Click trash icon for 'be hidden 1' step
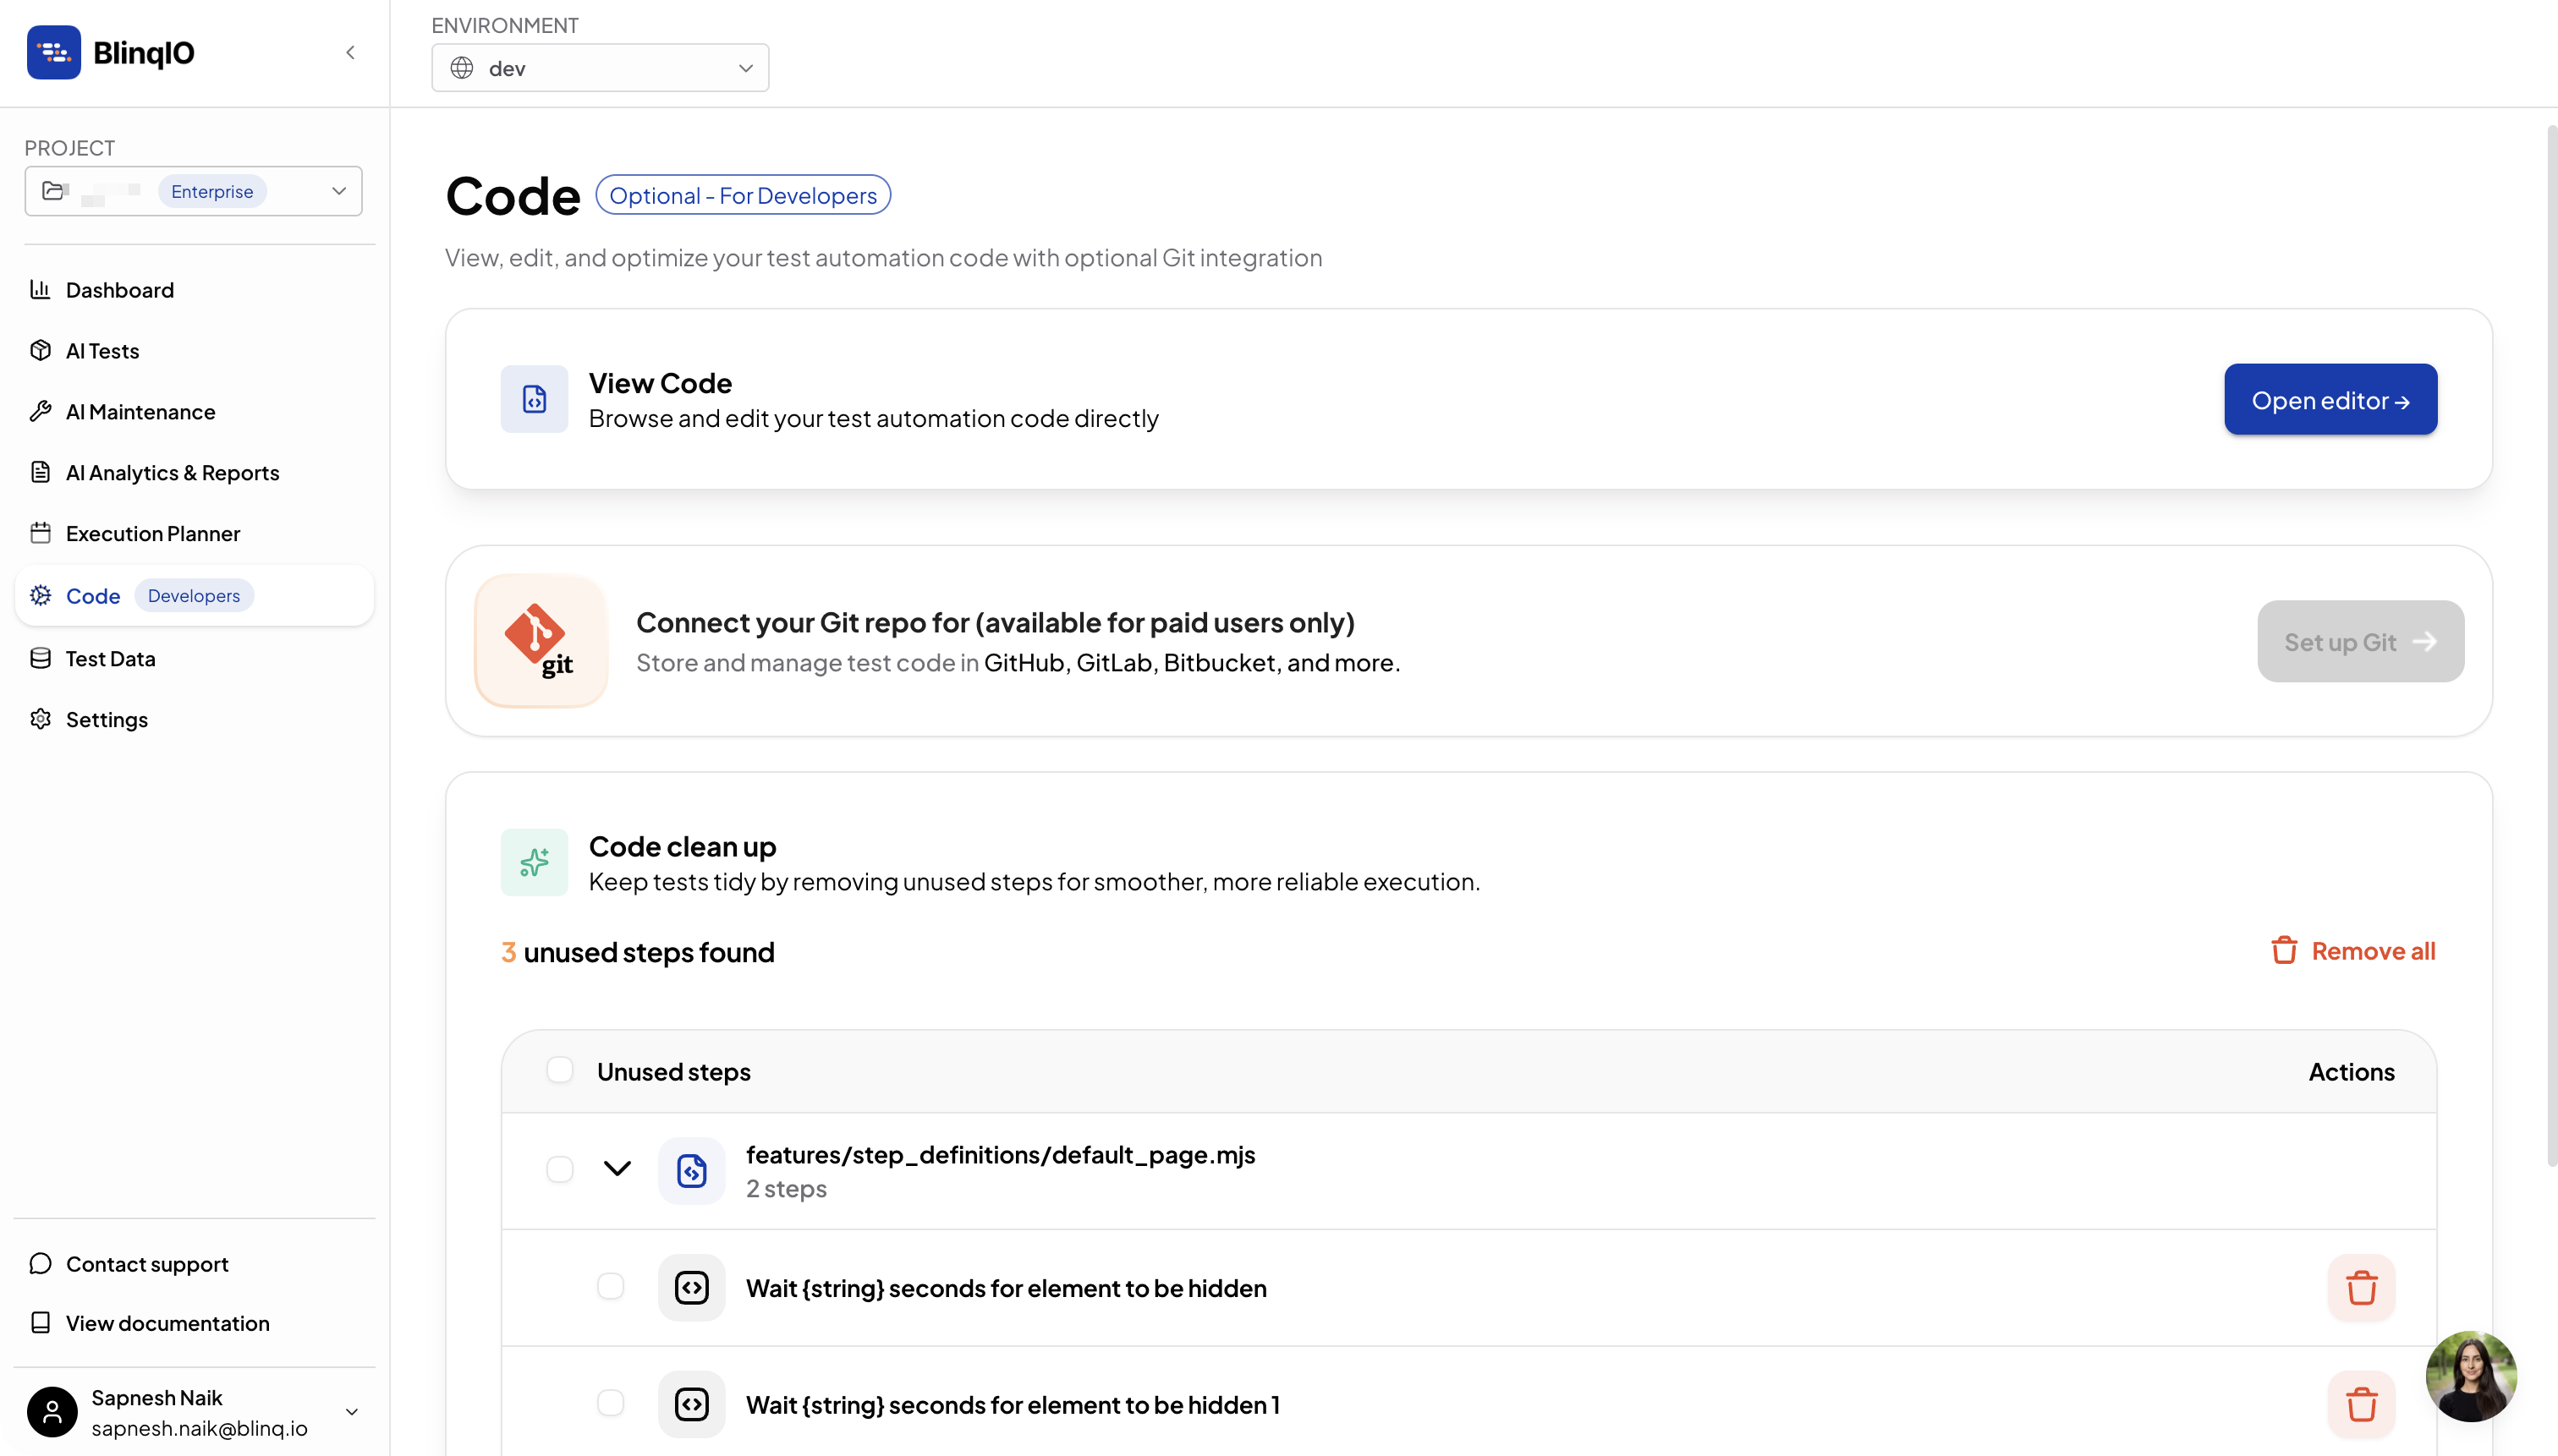This screenshot has height=1456, width=2558. pyautogui.click(x=2361, y=1404)
